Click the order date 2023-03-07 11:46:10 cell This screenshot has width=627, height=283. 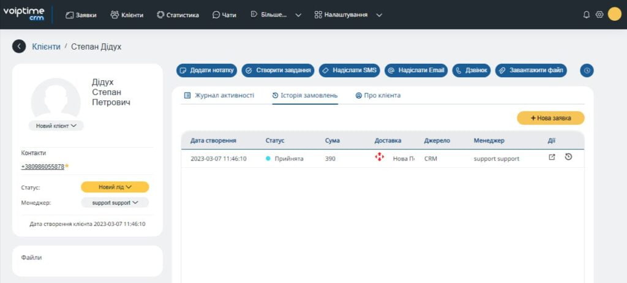point(219,159)
